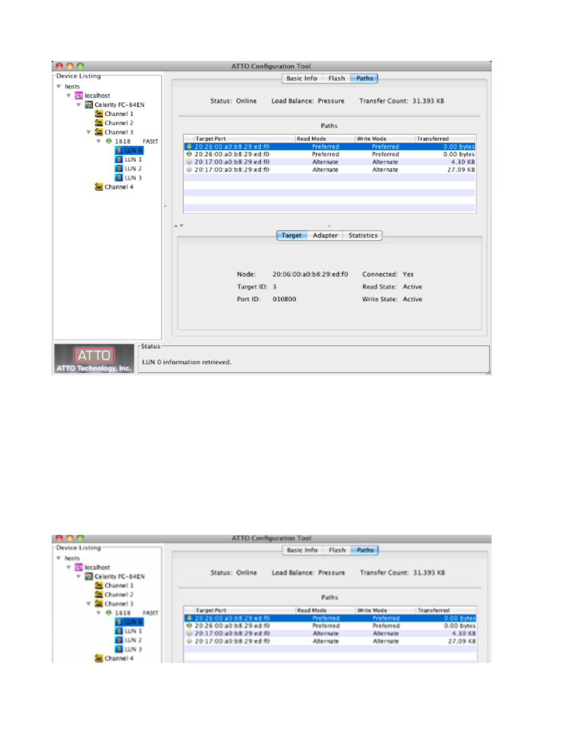Switch to the Adapter detail tab
Screen dimensions: 574x743
point(325,235)
